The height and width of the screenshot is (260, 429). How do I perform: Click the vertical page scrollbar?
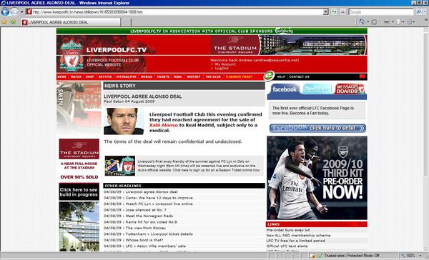click(426, 139)
